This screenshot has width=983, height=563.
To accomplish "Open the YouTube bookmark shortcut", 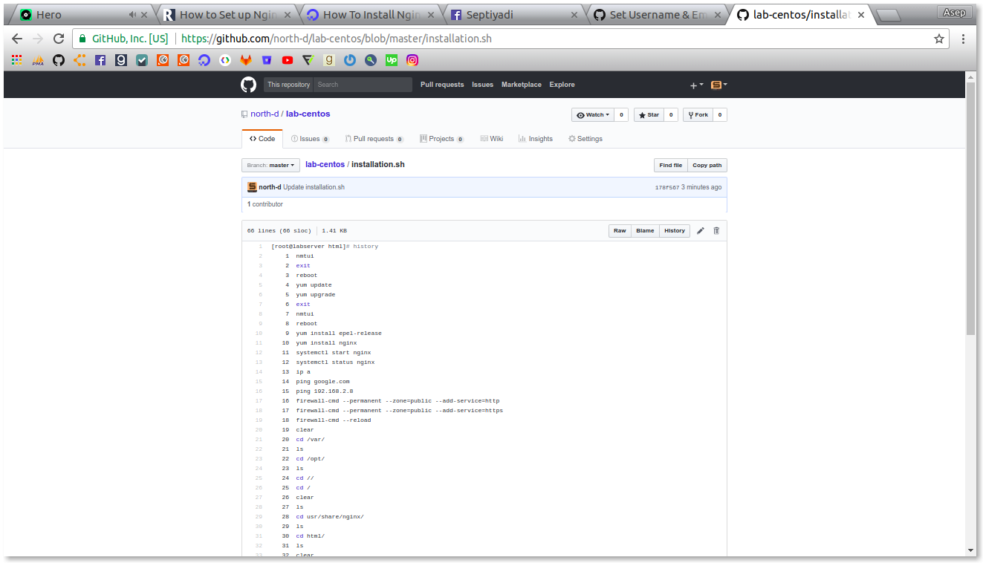I will (287, 60).
